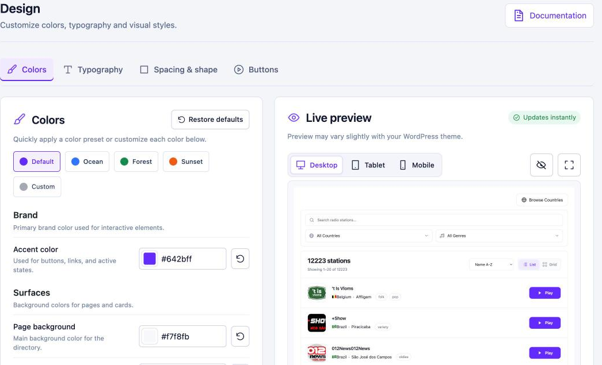Click the 'Showing 1–20 of 12223' text
Screen dimensions: 602x365
point(327,270)
